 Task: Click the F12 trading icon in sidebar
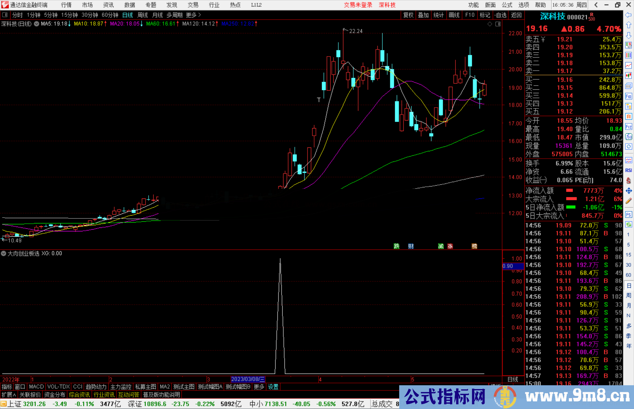628,127
